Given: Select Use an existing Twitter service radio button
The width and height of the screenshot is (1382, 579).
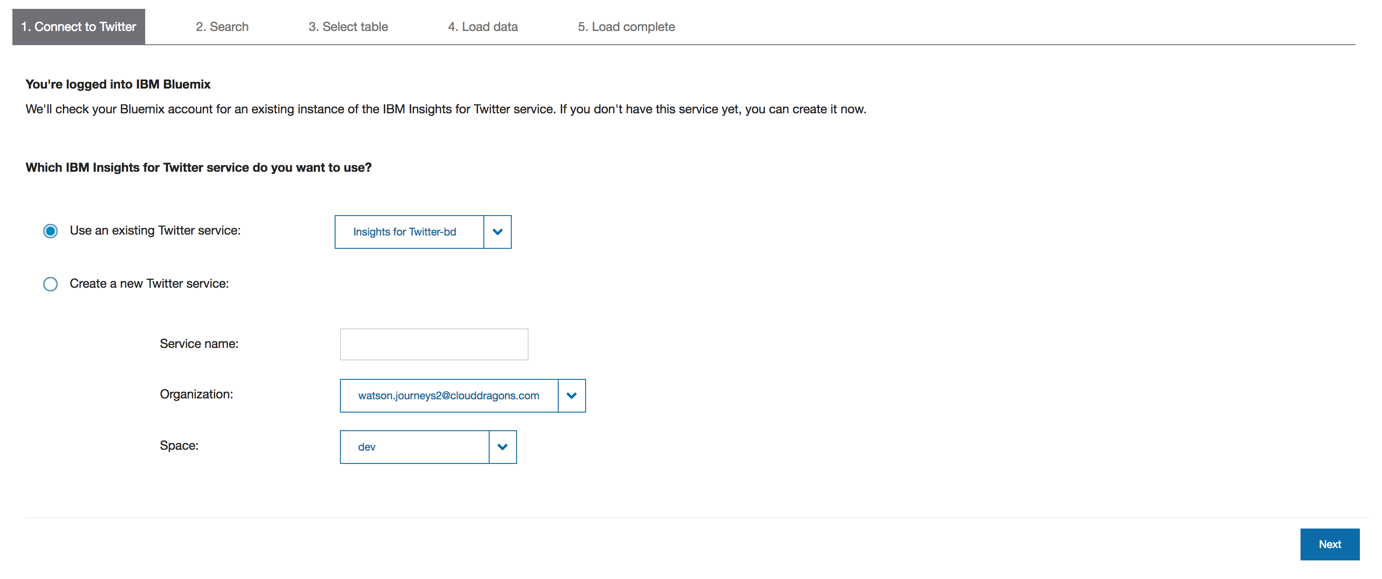Looking at the screenshot, I should point(50,230).
